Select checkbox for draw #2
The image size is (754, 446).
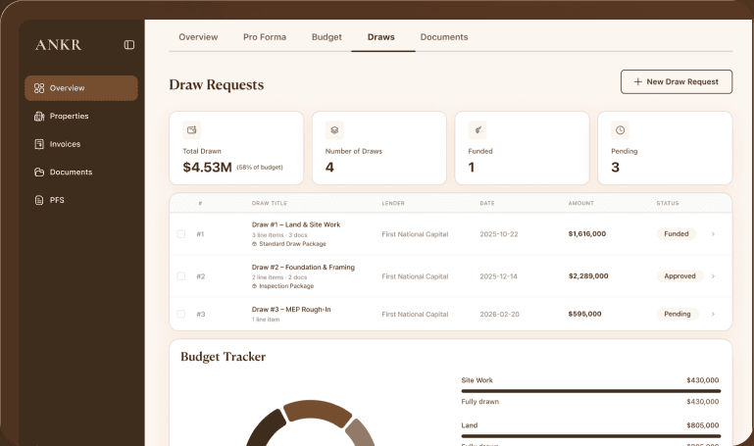(x=180, y=276)
